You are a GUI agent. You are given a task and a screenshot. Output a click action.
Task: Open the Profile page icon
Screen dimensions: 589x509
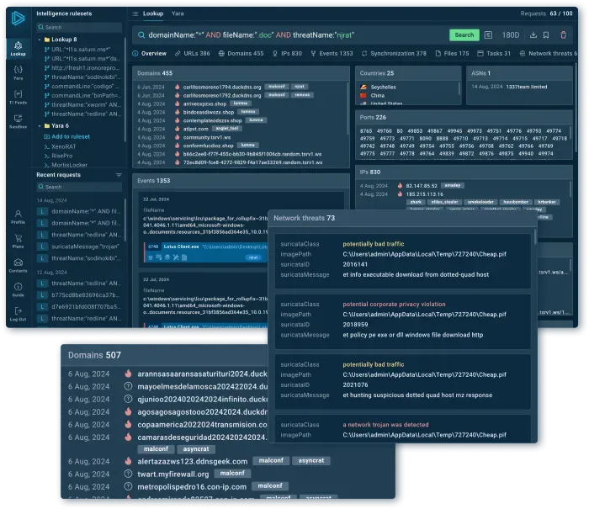pyautogui.click(x=18, y=216)
